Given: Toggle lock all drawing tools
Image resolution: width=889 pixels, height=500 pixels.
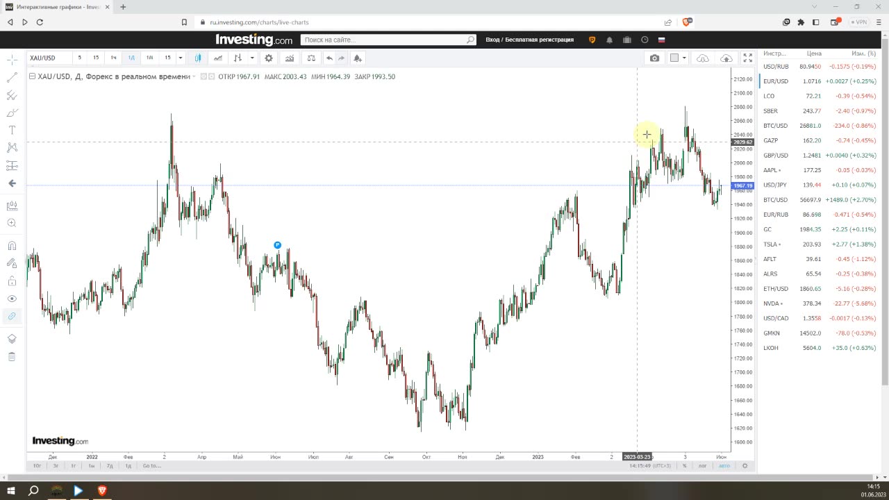Looking at the screenshot, I should click(x=12, y=281).
